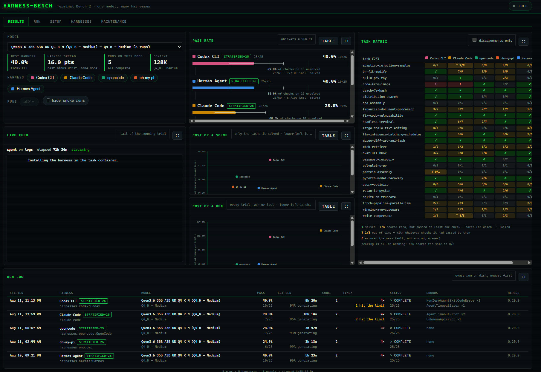Viewport: 541px width, 372px height.
Task: Toggle the oh-my-pi harness filter chip
Action: pyautogui.click(x=144, y=78)
